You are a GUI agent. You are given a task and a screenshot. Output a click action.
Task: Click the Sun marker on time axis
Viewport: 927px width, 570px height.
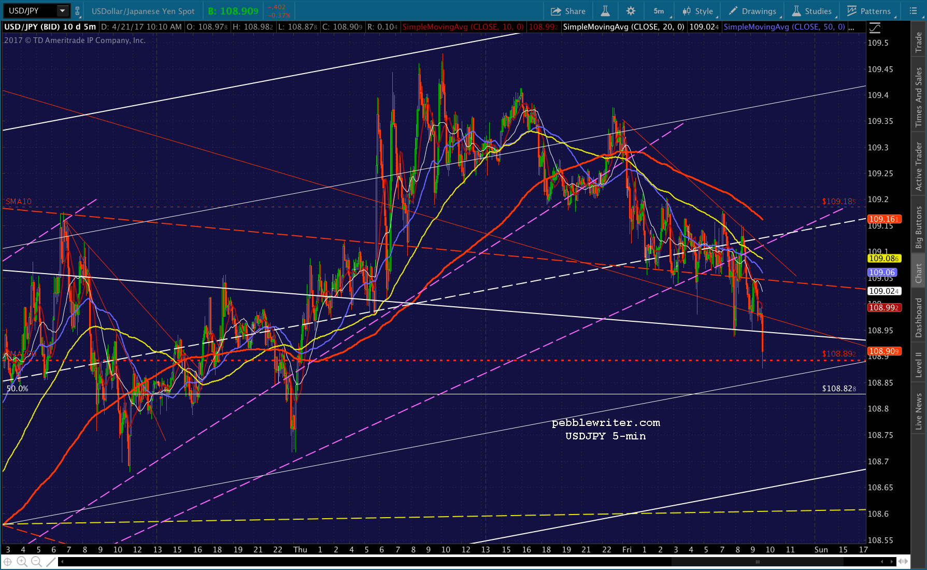tap(821, 550)
